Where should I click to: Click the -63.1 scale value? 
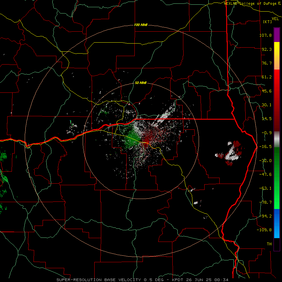[265, 188]
